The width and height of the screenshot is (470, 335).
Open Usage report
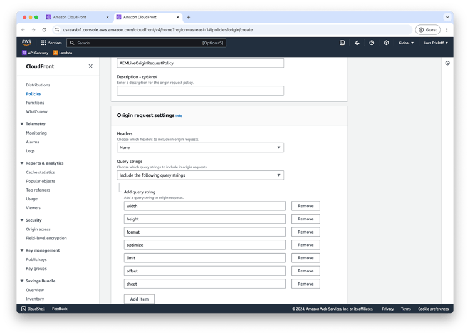(31, 198)
